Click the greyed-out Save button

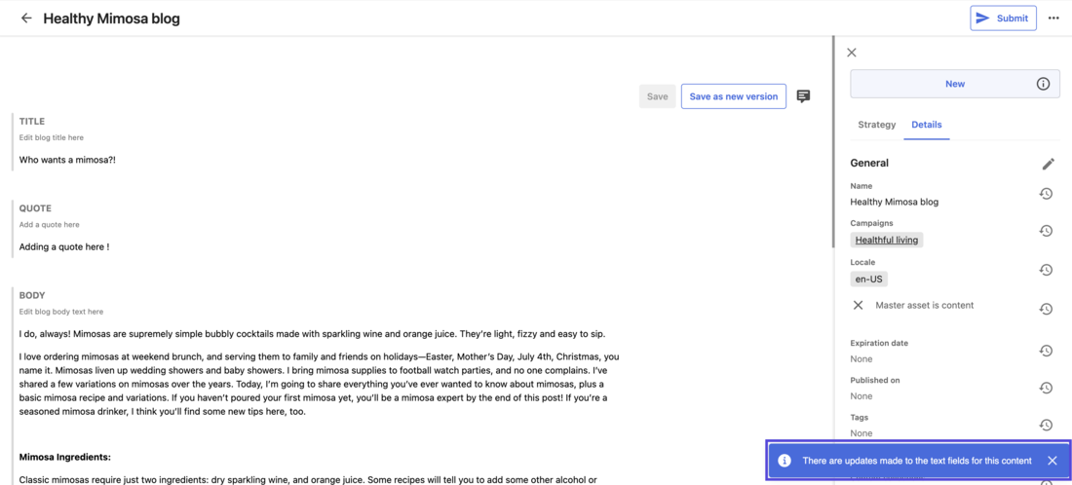pos(657,96)
